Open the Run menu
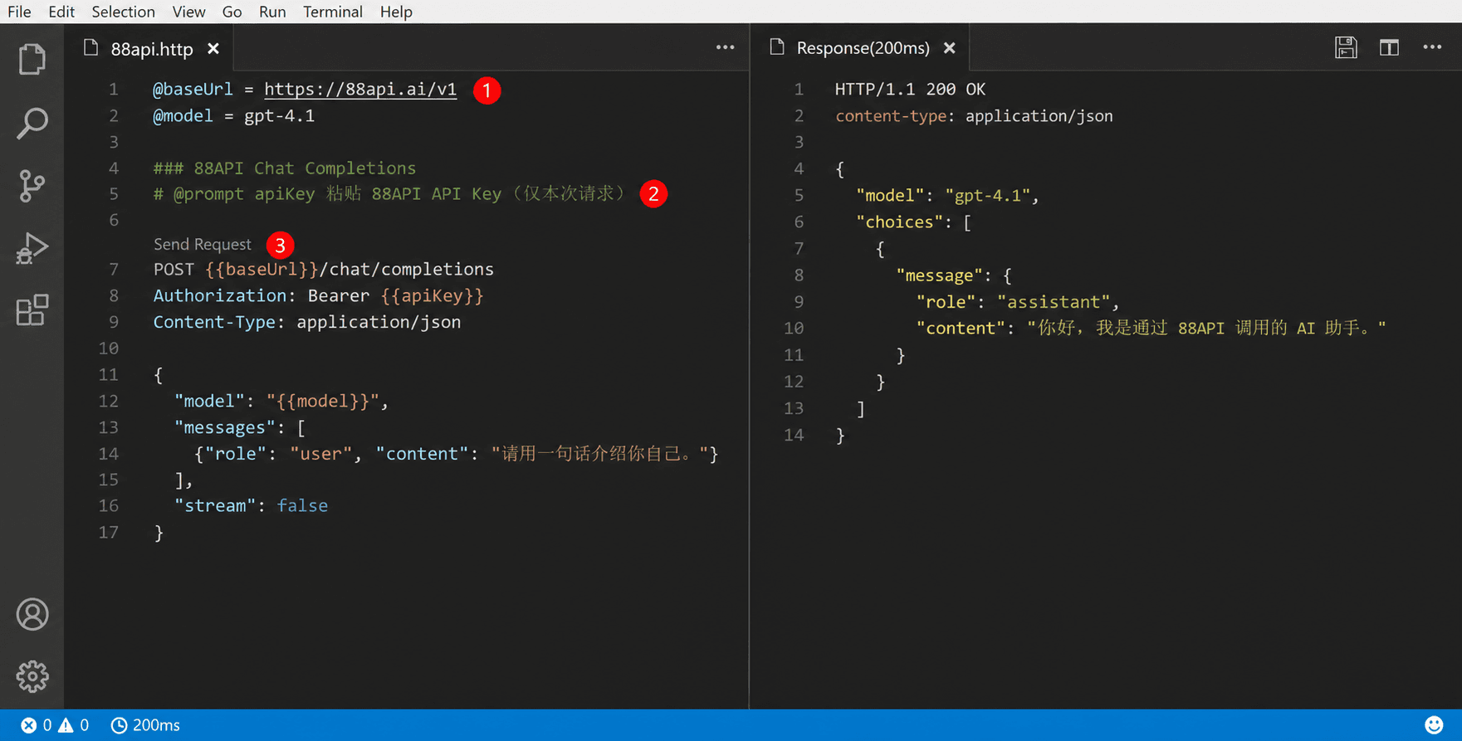This screenshot has width=1462, height=741. click(x=272, y=12)
